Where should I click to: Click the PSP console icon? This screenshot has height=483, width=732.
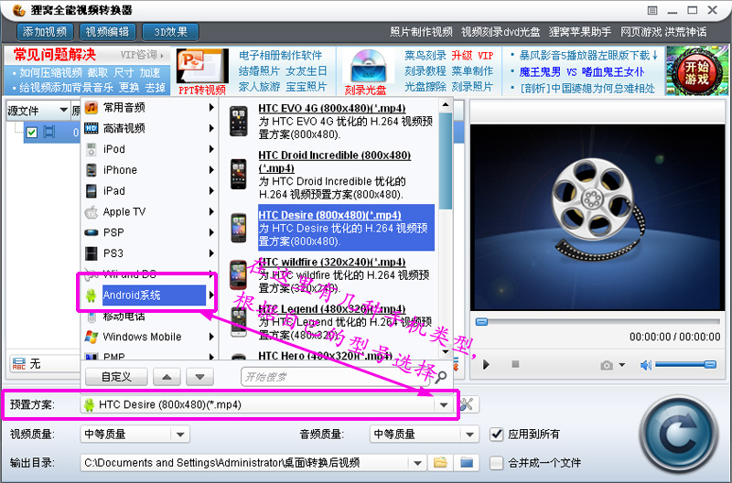91,232
